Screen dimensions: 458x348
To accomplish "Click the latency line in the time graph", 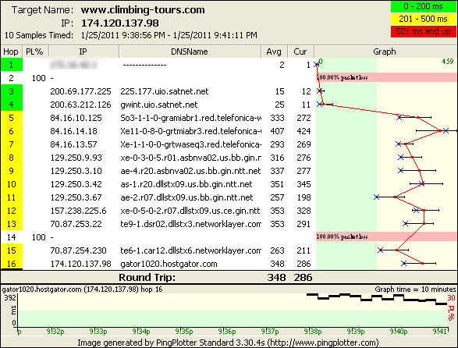I will point(377,299).
